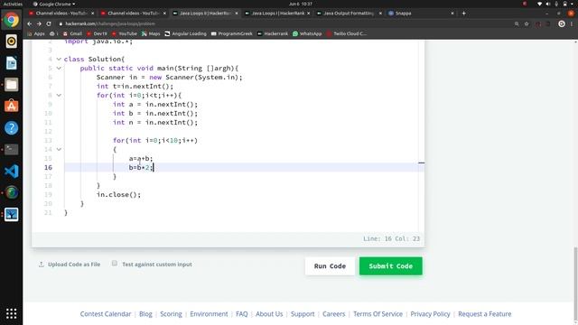
Task: Collapse main method fold arrow at line 5
Action: (59, 69)
